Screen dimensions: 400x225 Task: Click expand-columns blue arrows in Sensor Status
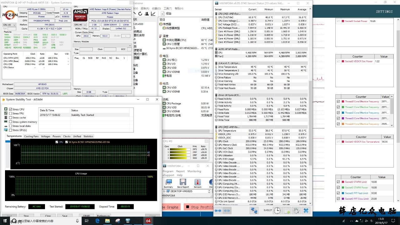click(x=218, y=211)
